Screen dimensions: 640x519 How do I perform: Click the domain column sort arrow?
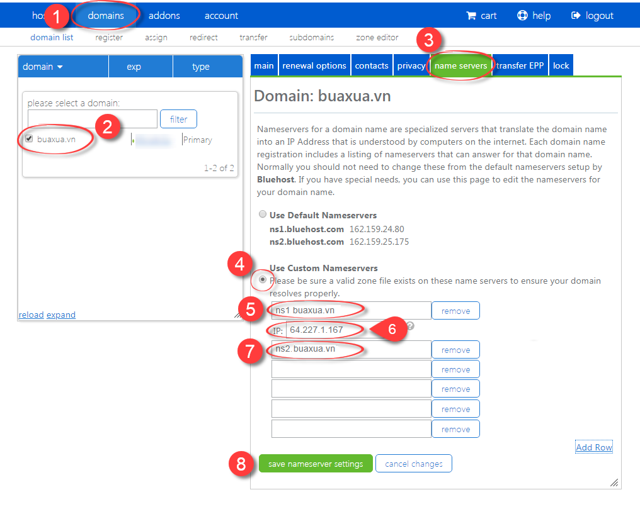click(60, 67)
